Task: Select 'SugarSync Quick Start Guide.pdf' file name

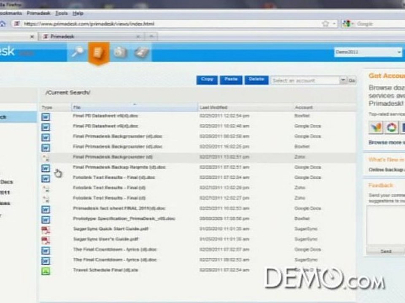Action: point(111,229)
